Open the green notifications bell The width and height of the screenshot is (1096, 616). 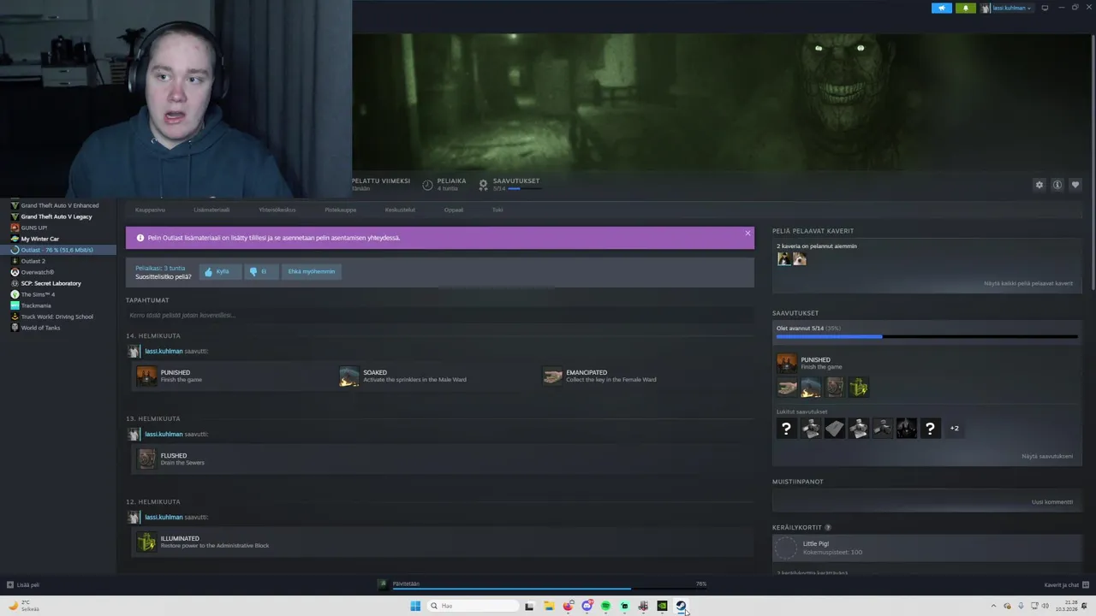click(966, 8)
